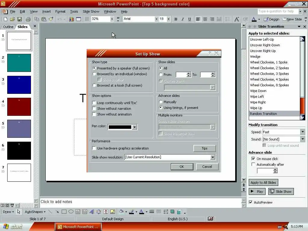Select Browsed at a kiosk option
The height and width of the screenshot is (231, 308).
[94, 85]
